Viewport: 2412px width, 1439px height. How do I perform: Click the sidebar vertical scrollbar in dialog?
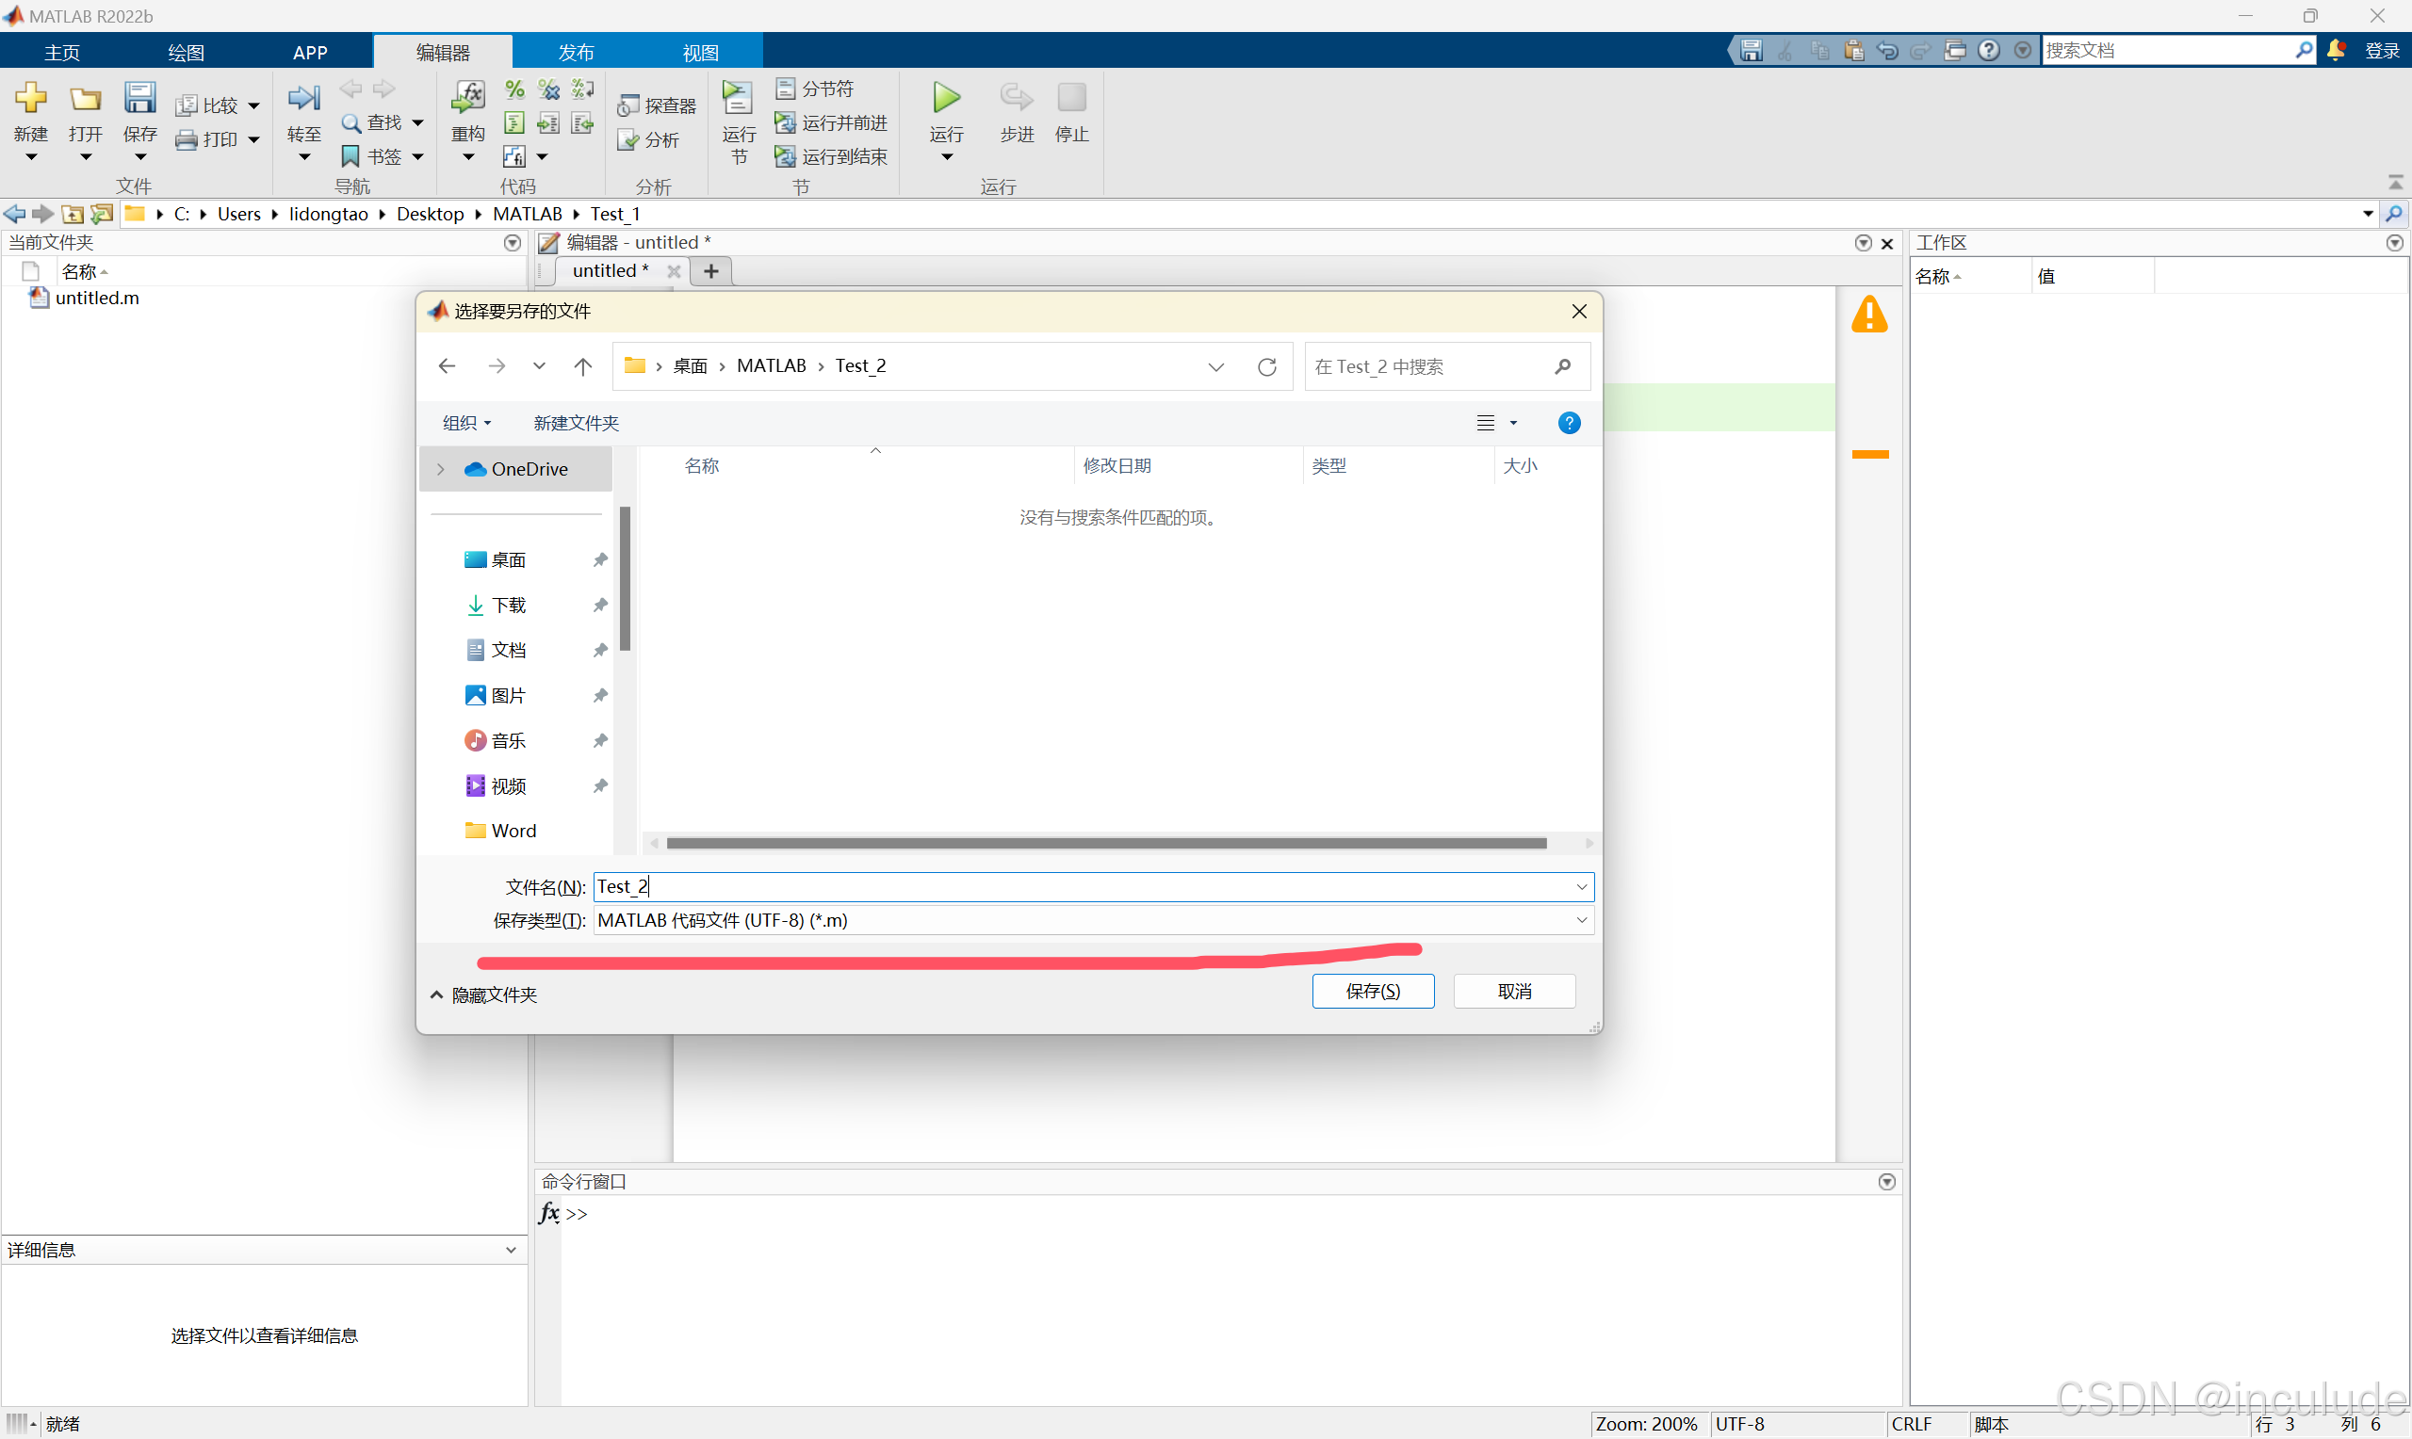(626, 579)
